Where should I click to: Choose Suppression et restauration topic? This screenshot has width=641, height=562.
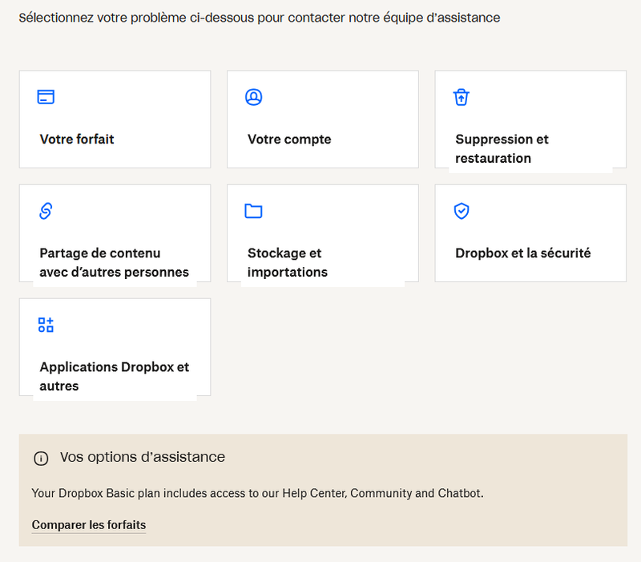tap(502, 148)
